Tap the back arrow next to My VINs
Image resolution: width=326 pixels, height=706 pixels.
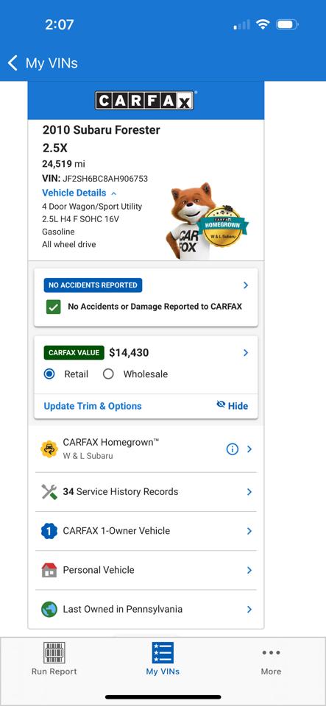(13, 63)
